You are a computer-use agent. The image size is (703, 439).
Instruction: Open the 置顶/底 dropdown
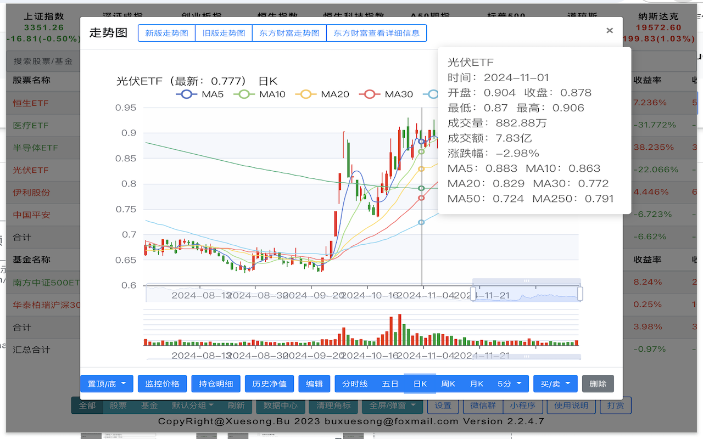click(x=107, y=384)
